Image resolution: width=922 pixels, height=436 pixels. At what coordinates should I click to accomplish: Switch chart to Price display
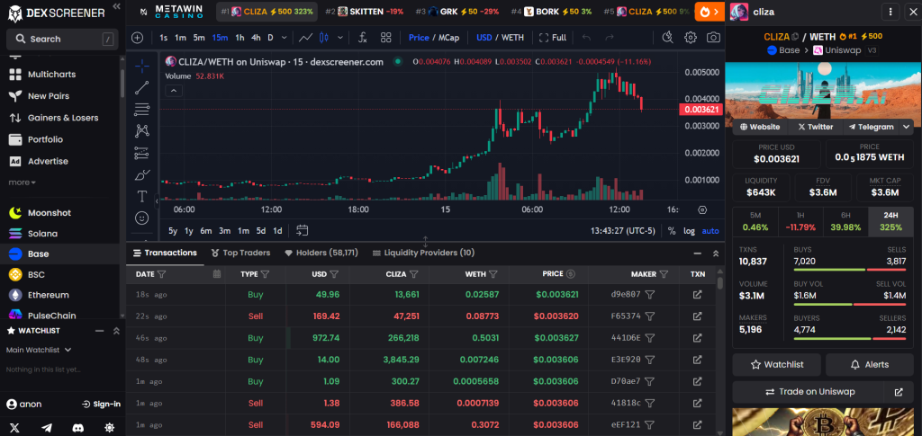(x=419, y=38)
